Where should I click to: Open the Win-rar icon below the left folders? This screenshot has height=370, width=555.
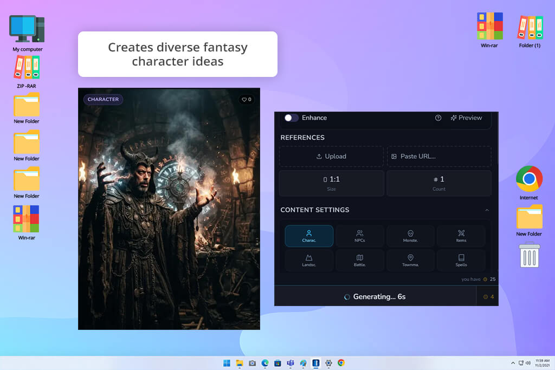coord(27,223)
